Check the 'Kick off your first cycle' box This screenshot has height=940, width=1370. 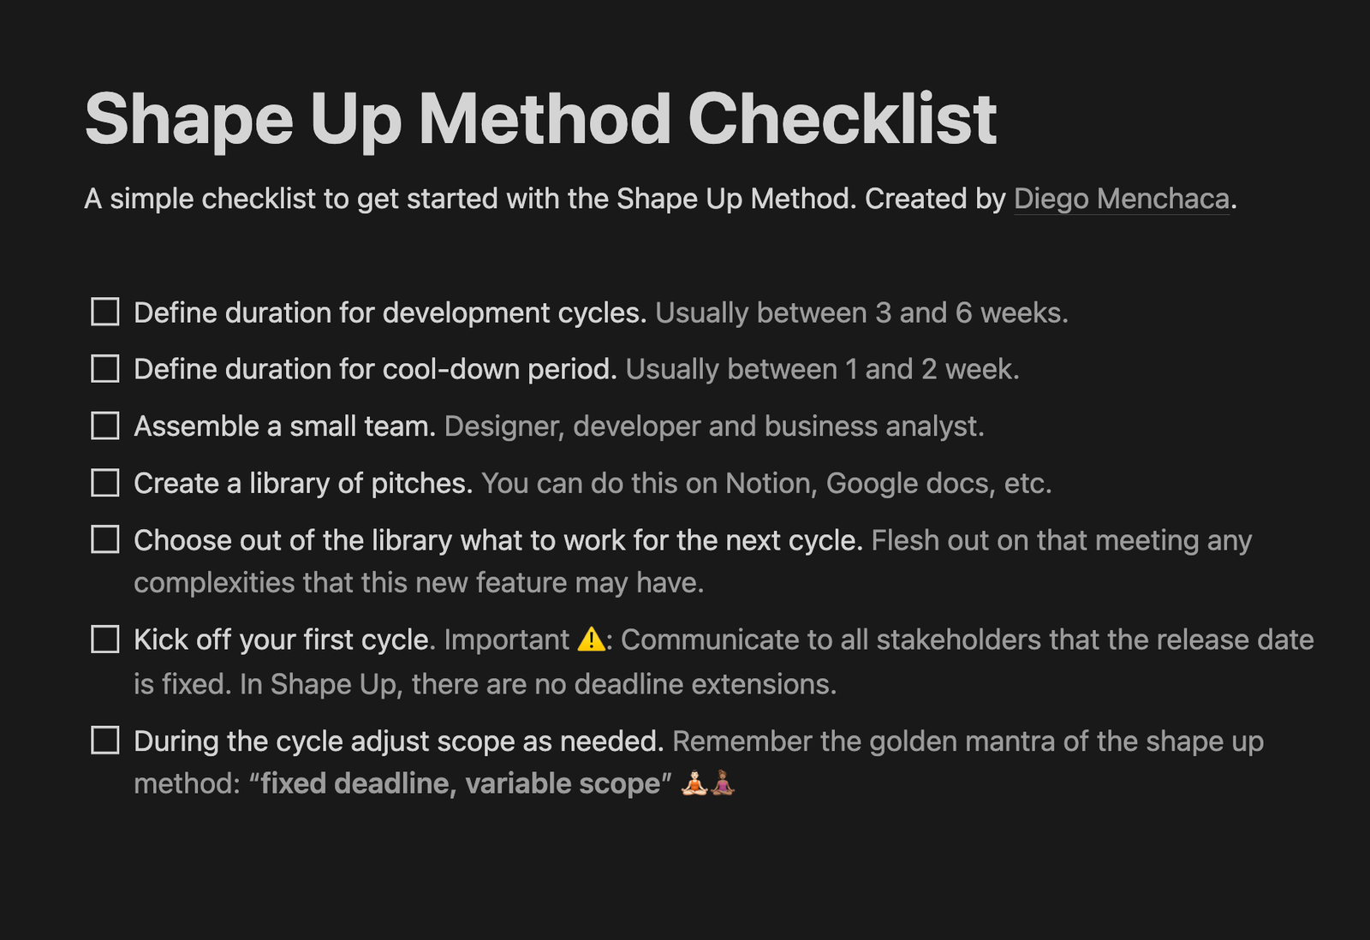105,640
